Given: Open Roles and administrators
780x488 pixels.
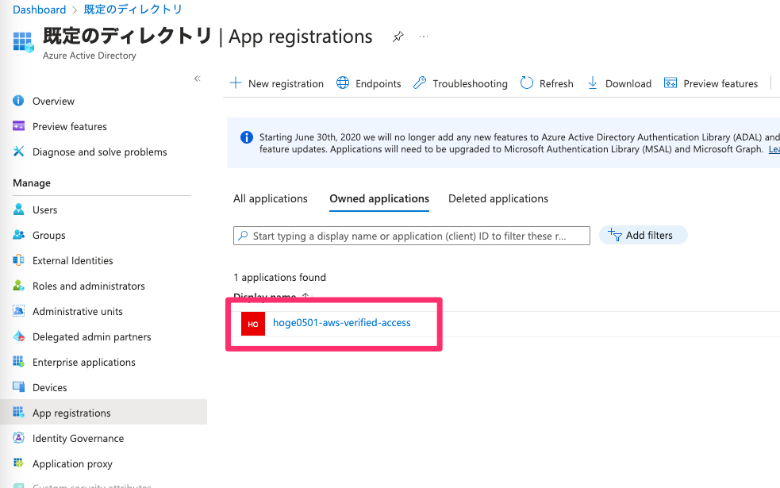Looking at the screenshot, I should click(89, 286).
